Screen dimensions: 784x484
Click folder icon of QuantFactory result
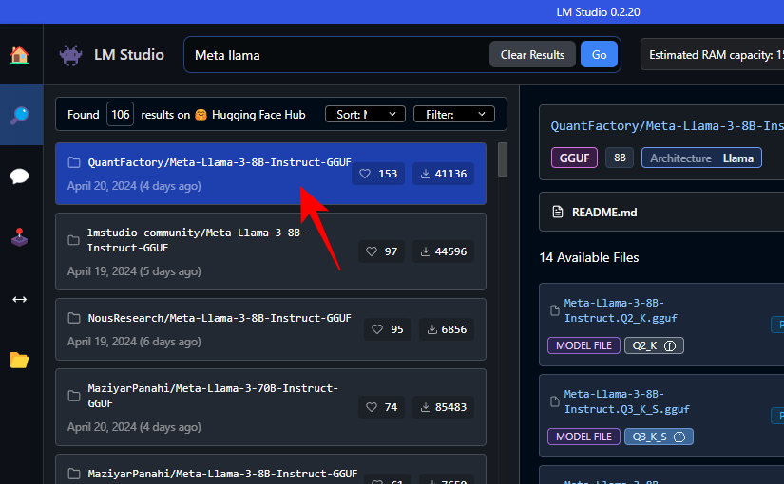(x=74, y=162)
